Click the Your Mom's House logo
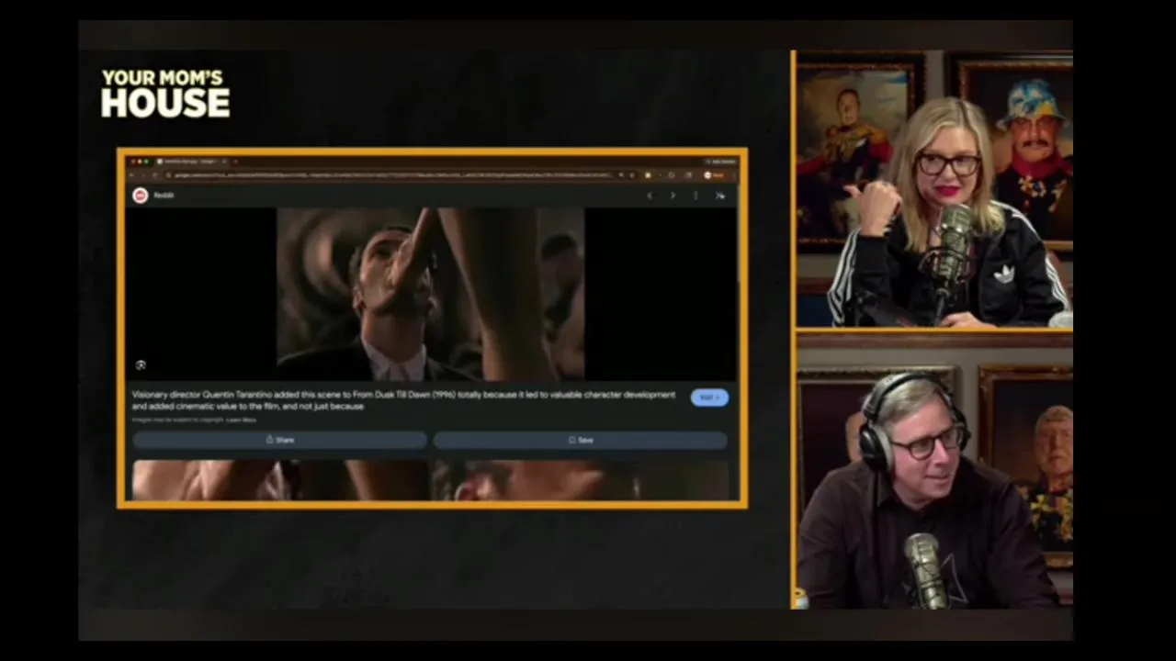1176x661 pixels. click(165, 94)
